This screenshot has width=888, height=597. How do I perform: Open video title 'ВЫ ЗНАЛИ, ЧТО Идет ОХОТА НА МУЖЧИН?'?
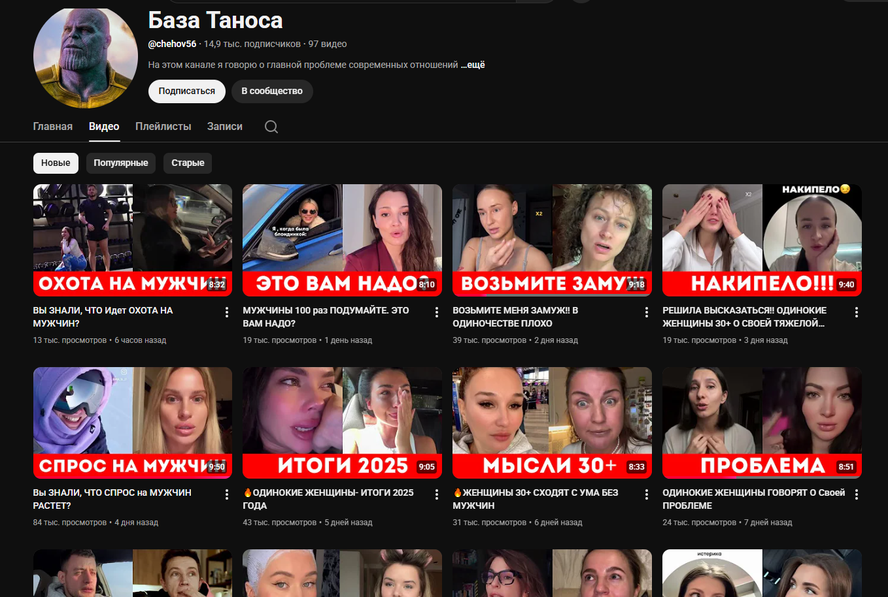tap(103, 317)
